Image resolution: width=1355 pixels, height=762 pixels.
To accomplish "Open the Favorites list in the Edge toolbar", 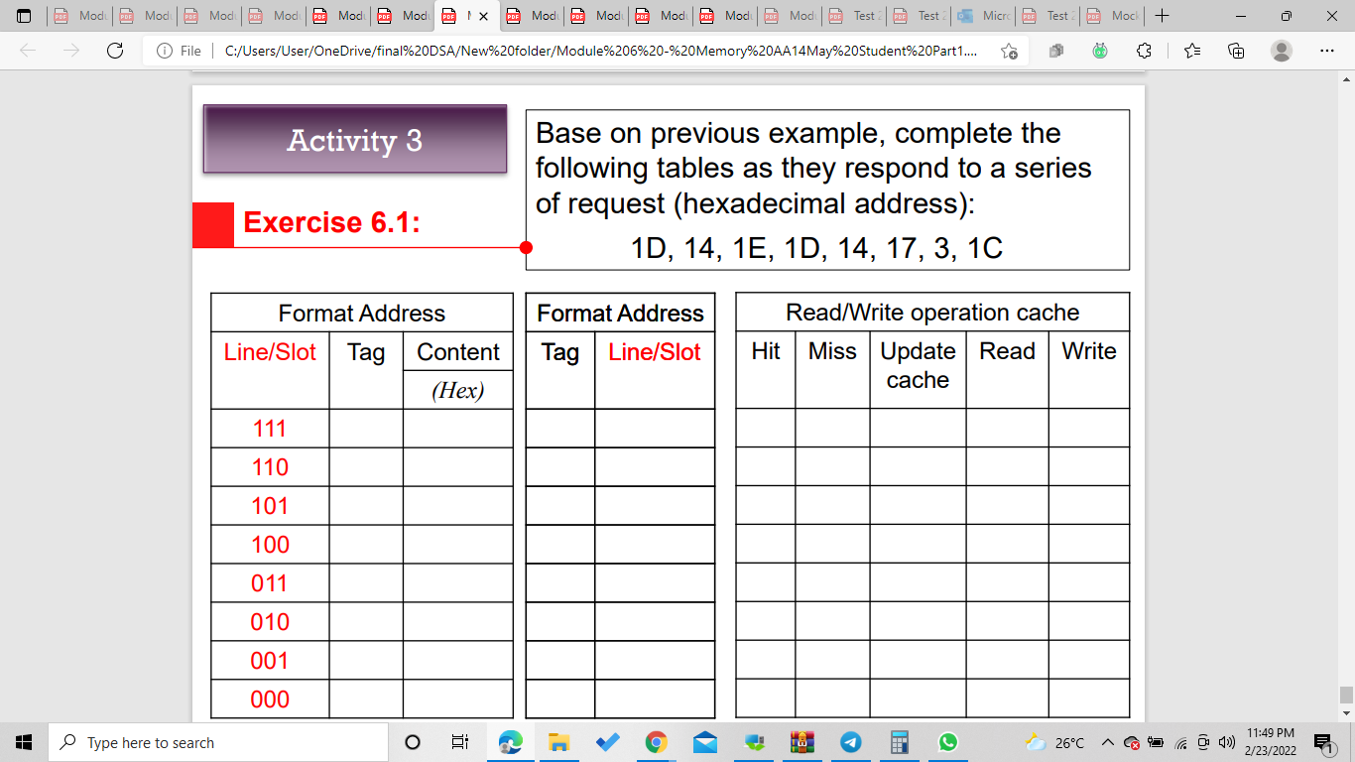I will click(x=1192, y=51).
